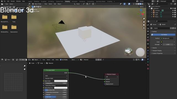Toggle camera view icon in the 3D viewport
The image size is (177, 99).
(x=144, y=25)
